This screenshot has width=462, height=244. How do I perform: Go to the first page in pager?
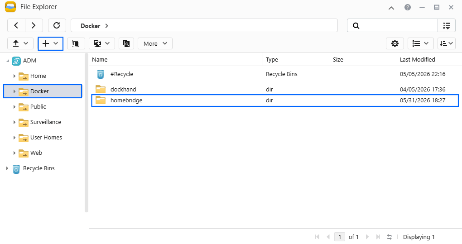pos(318,237)
